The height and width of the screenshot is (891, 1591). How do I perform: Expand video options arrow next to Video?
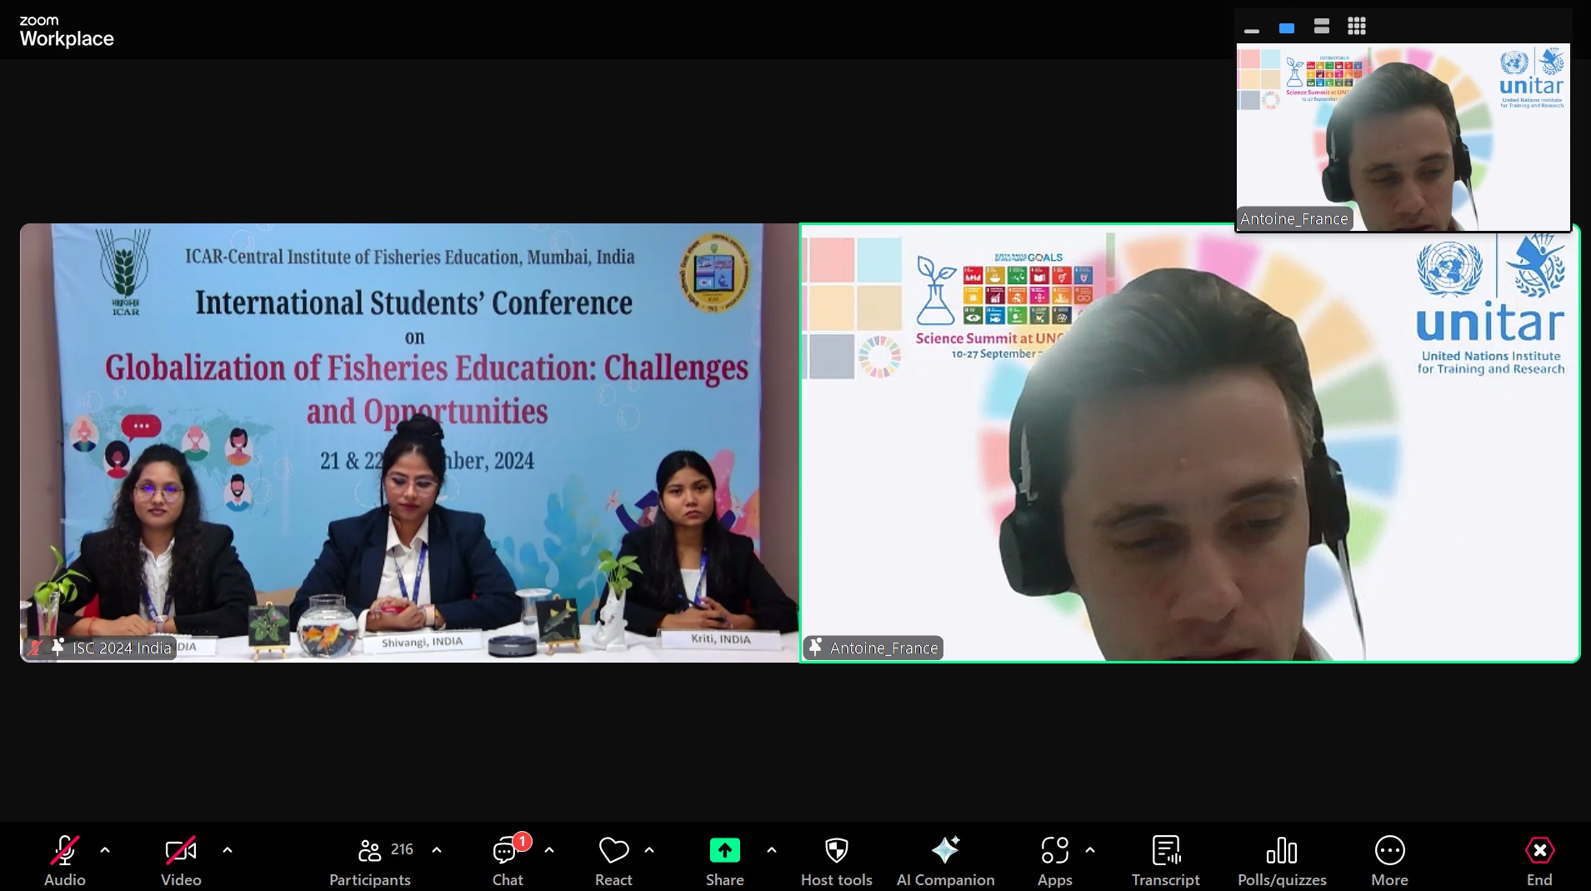tap(228, 850)
